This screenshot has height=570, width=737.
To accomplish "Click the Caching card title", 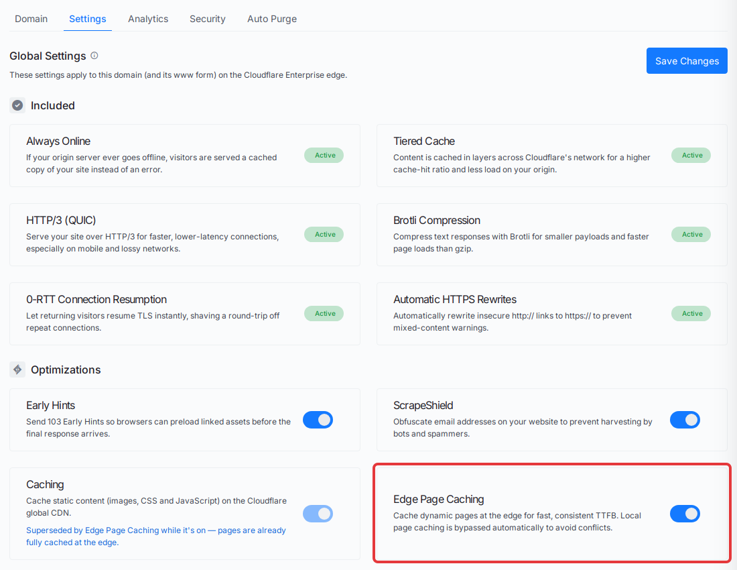I will (x=45, y=484).
